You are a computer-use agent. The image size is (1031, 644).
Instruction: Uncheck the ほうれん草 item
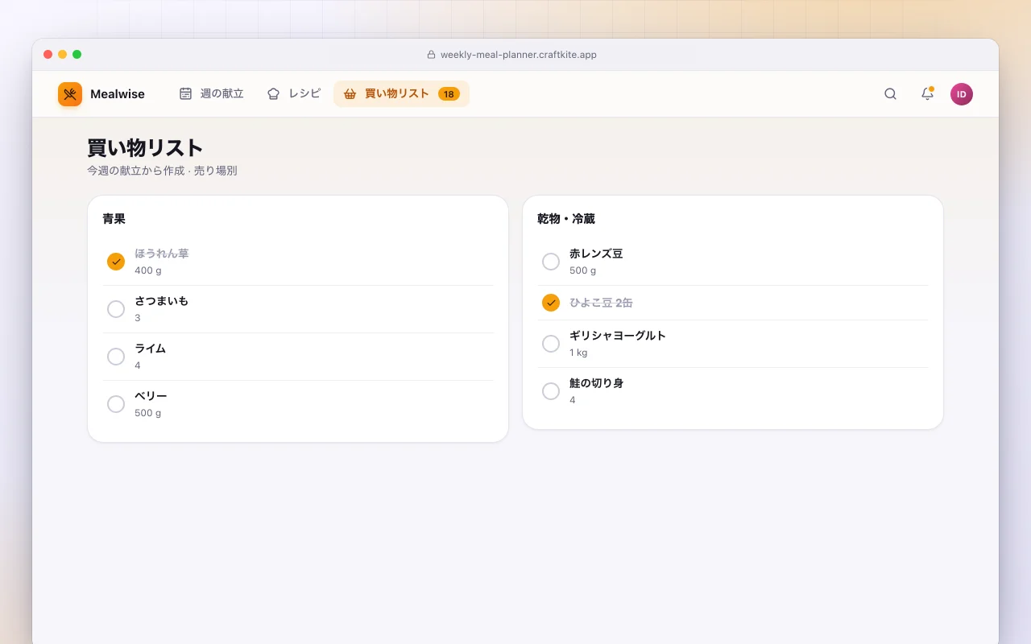(116, 262)
